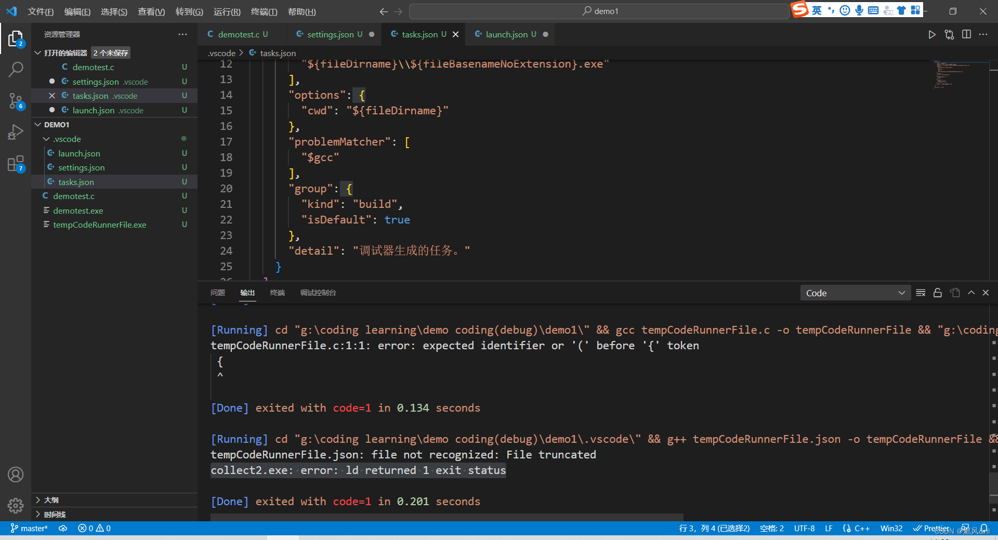Viewport: 998px width, 540px height.
Task: Go forward with navigation arrow
Action: 398,11
